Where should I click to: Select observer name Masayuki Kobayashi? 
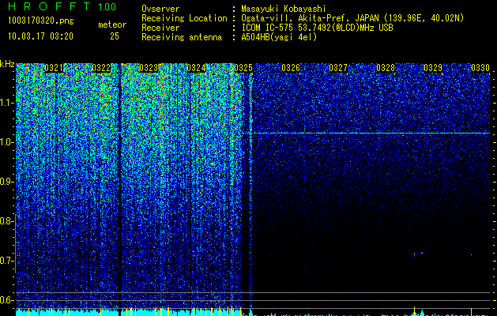tap(284, 9)
